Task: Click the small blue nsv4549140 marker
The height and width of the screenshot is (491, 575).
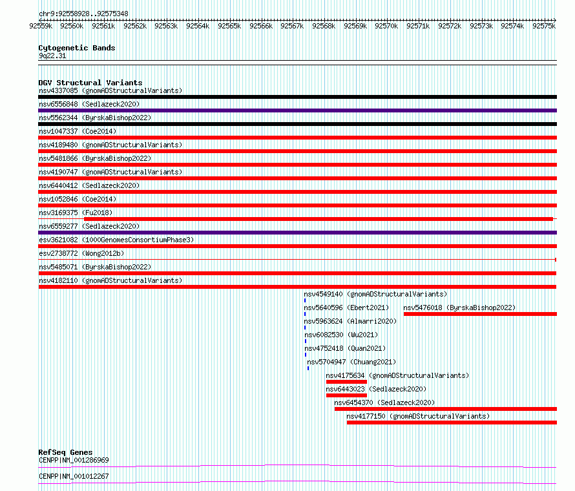Action: tap(305, 300)
